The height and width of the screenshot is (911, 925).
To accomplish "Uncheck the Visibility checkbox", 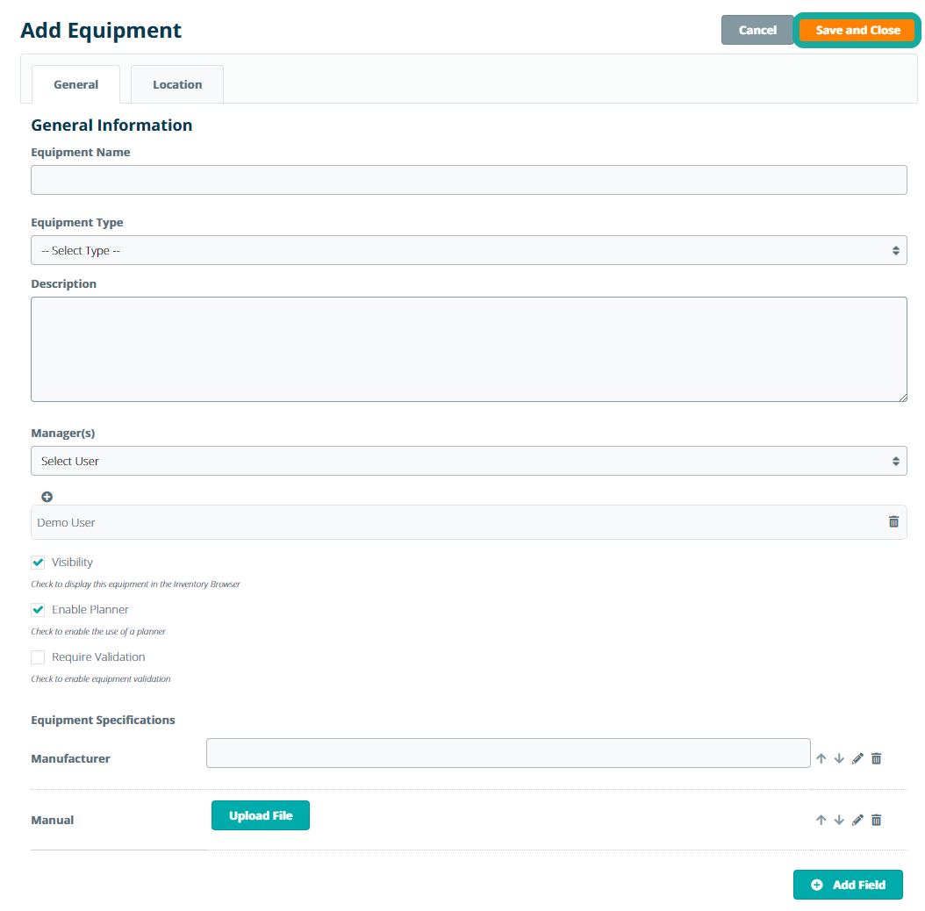I will point(38,563).
